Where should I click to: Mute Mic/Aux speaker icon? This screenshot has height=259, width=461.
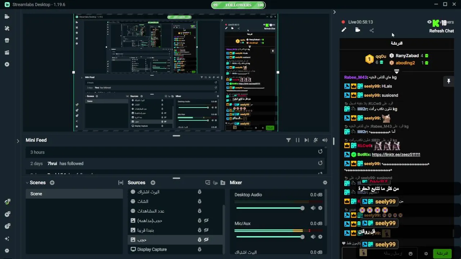click(x=313, y=237)
